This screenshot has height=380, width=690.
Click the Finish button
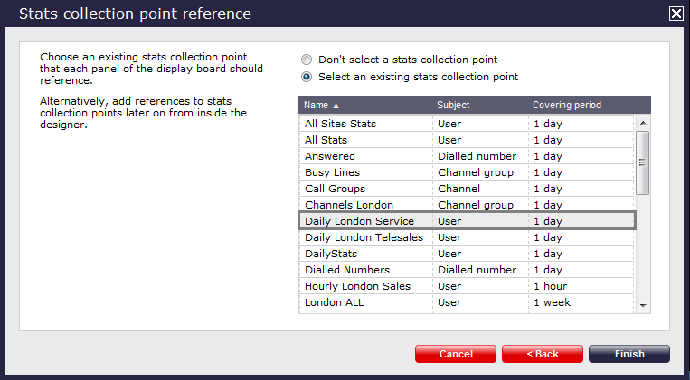[629, 354]
